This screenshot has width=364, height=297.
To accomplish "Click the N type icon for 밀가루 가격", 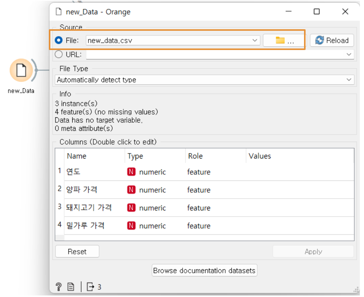I will point(131,225).
